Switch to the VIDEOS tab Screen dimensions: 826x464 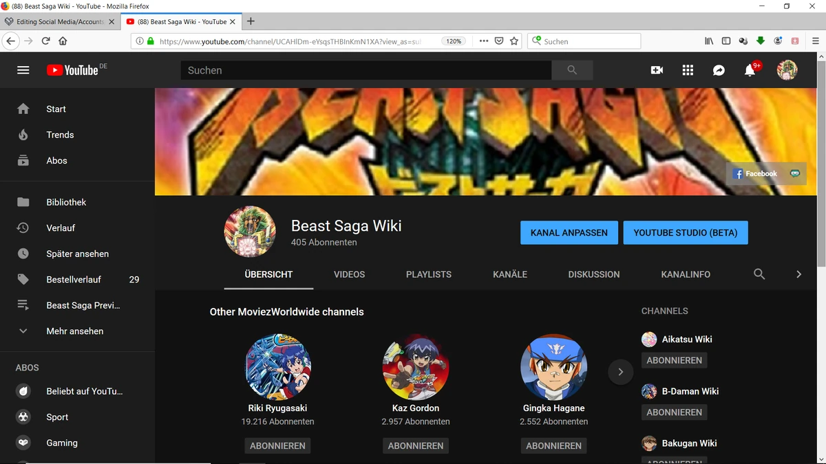tap(349, 274)
